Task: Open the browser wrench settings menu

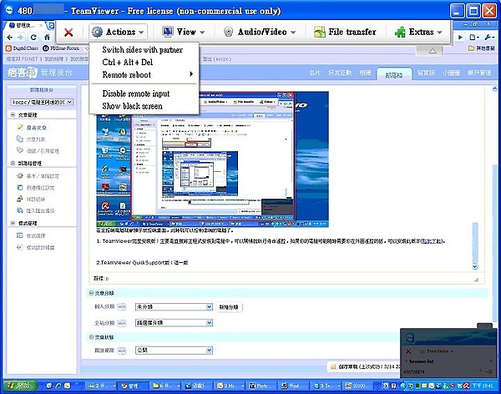Action: (x=489, y=38)
